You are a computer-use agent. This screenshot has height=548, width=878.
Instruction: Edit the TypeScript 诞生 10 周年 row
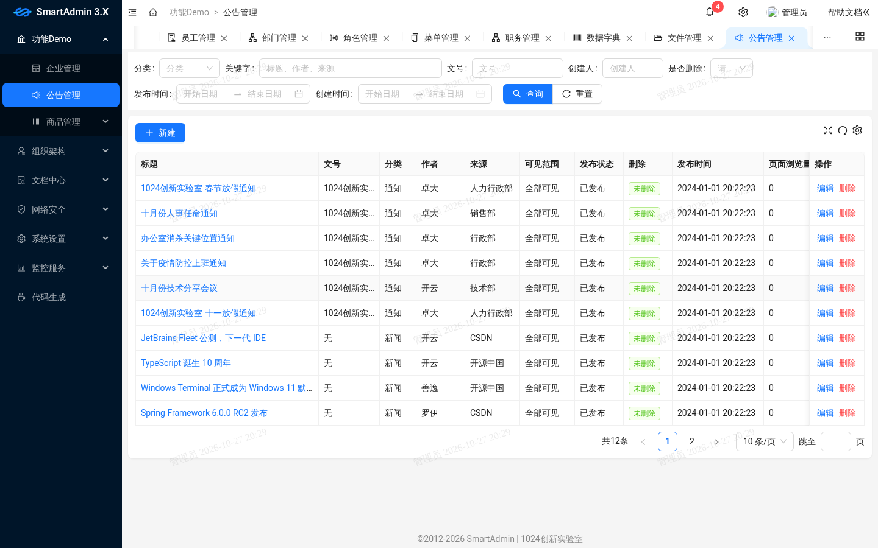click(x=825, y=363)
